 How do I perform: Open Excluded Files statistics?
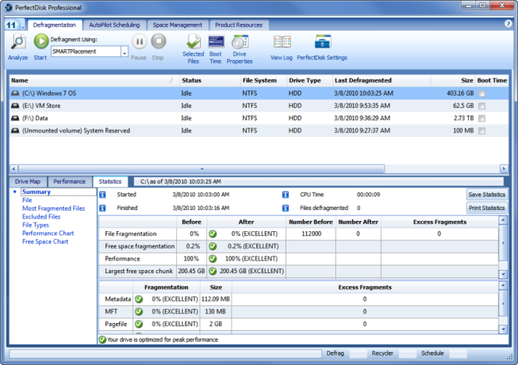tap(41, 217)
